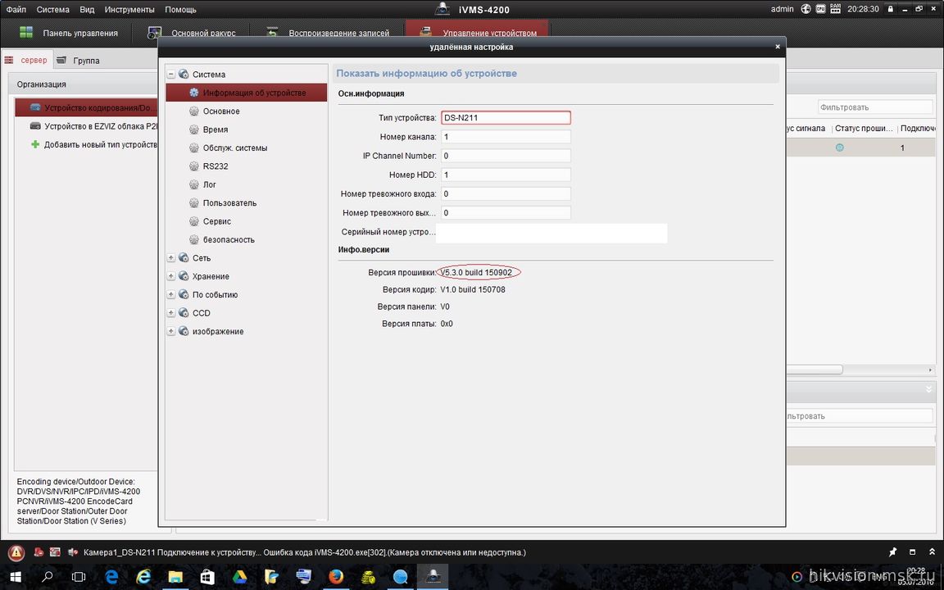Image resolution: width=944 pixels, height=590 pixels.
Task: Expand the По событию tree node
Action: pos(171,294)
